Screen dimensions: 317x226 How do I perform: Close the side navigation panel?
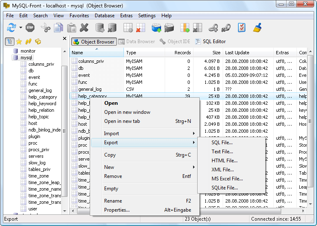tap(65, 39)
